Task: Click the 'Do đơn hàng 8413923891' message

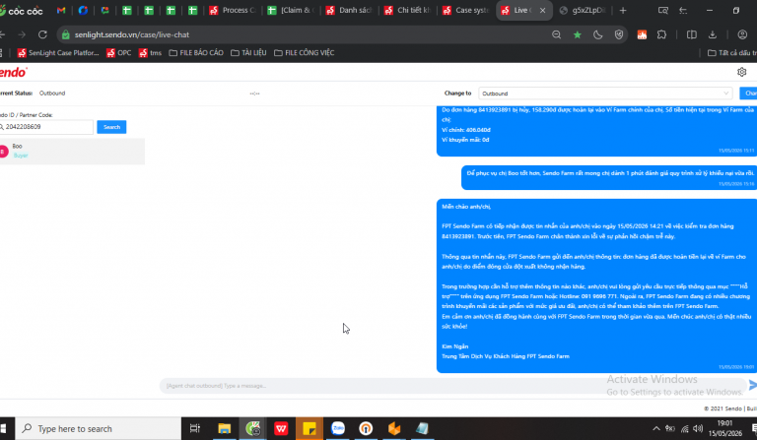Action: point(596,130)
